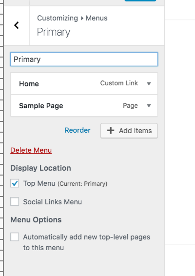
Task: Click the plus icon beside Add Items
Action: pos(111,130)
